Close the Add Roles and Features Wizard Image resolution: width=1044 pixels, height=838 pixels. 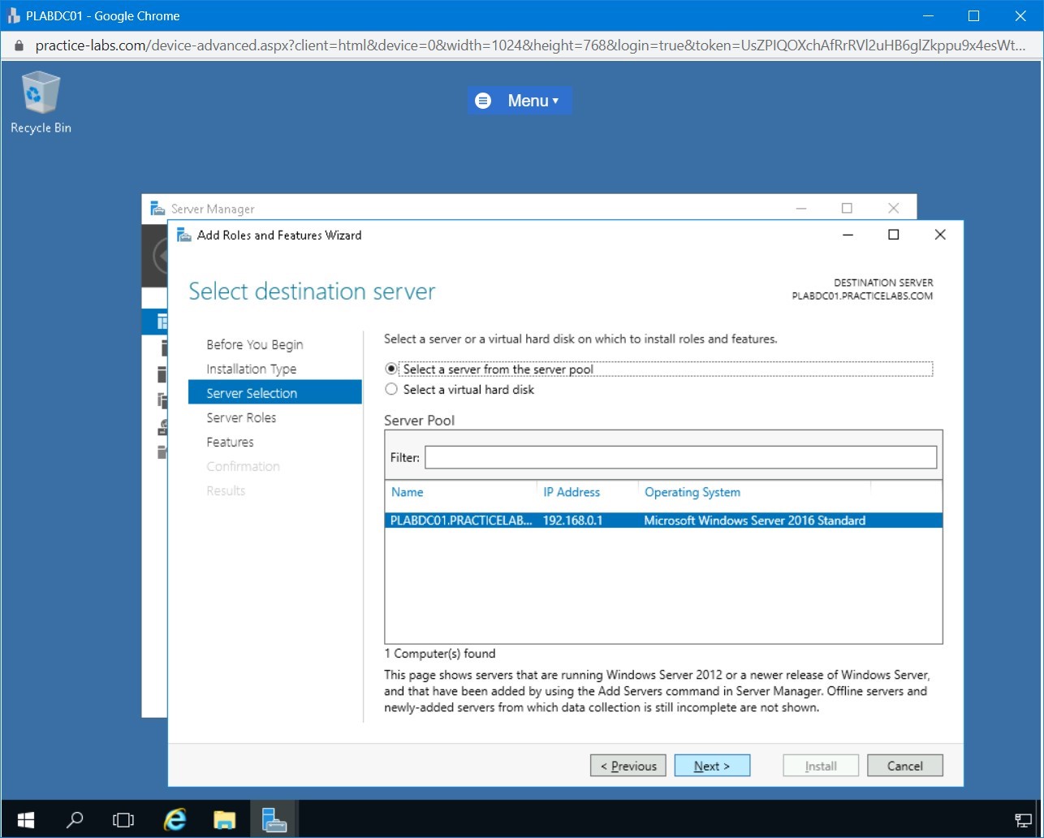pos(940,235)
